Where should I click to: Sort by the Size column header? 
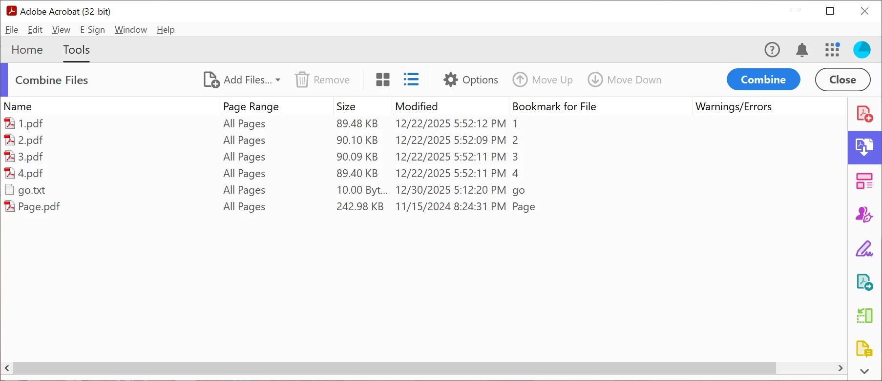362,106
